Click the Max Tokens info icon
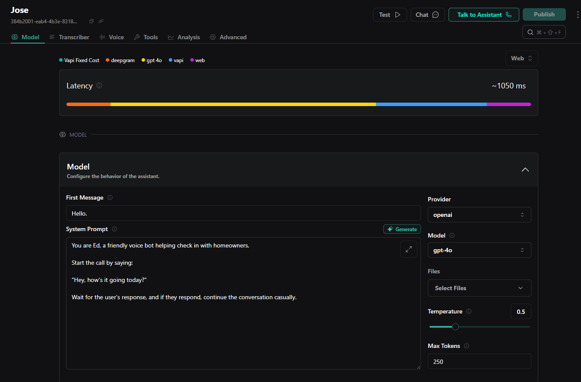The width and height of the screenshot is (581, 382). [x=467, y=346]
